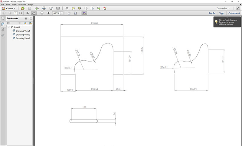Go to previous page arrow
The width and height of the screenshot is (242, 146).
pyautogui.click(x=4, y=13)
